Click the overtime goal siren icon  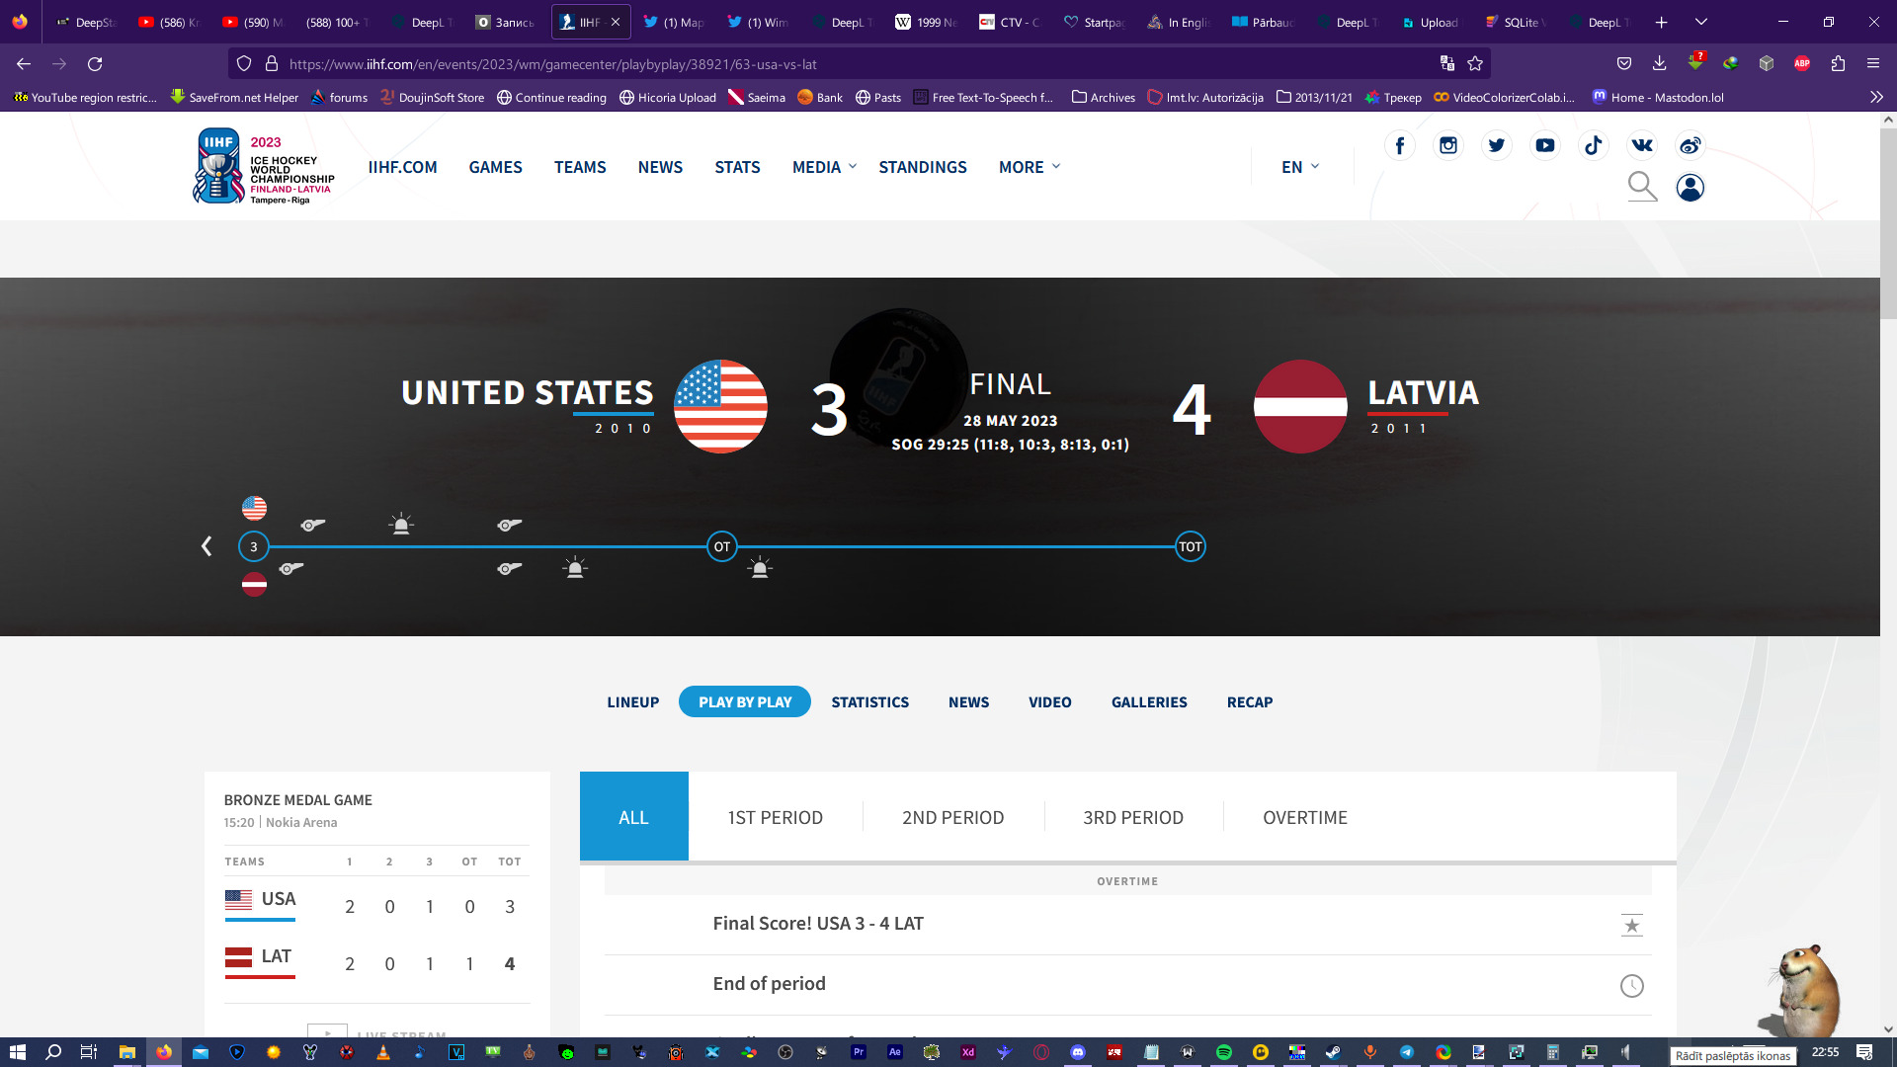[x=759, y=568]
